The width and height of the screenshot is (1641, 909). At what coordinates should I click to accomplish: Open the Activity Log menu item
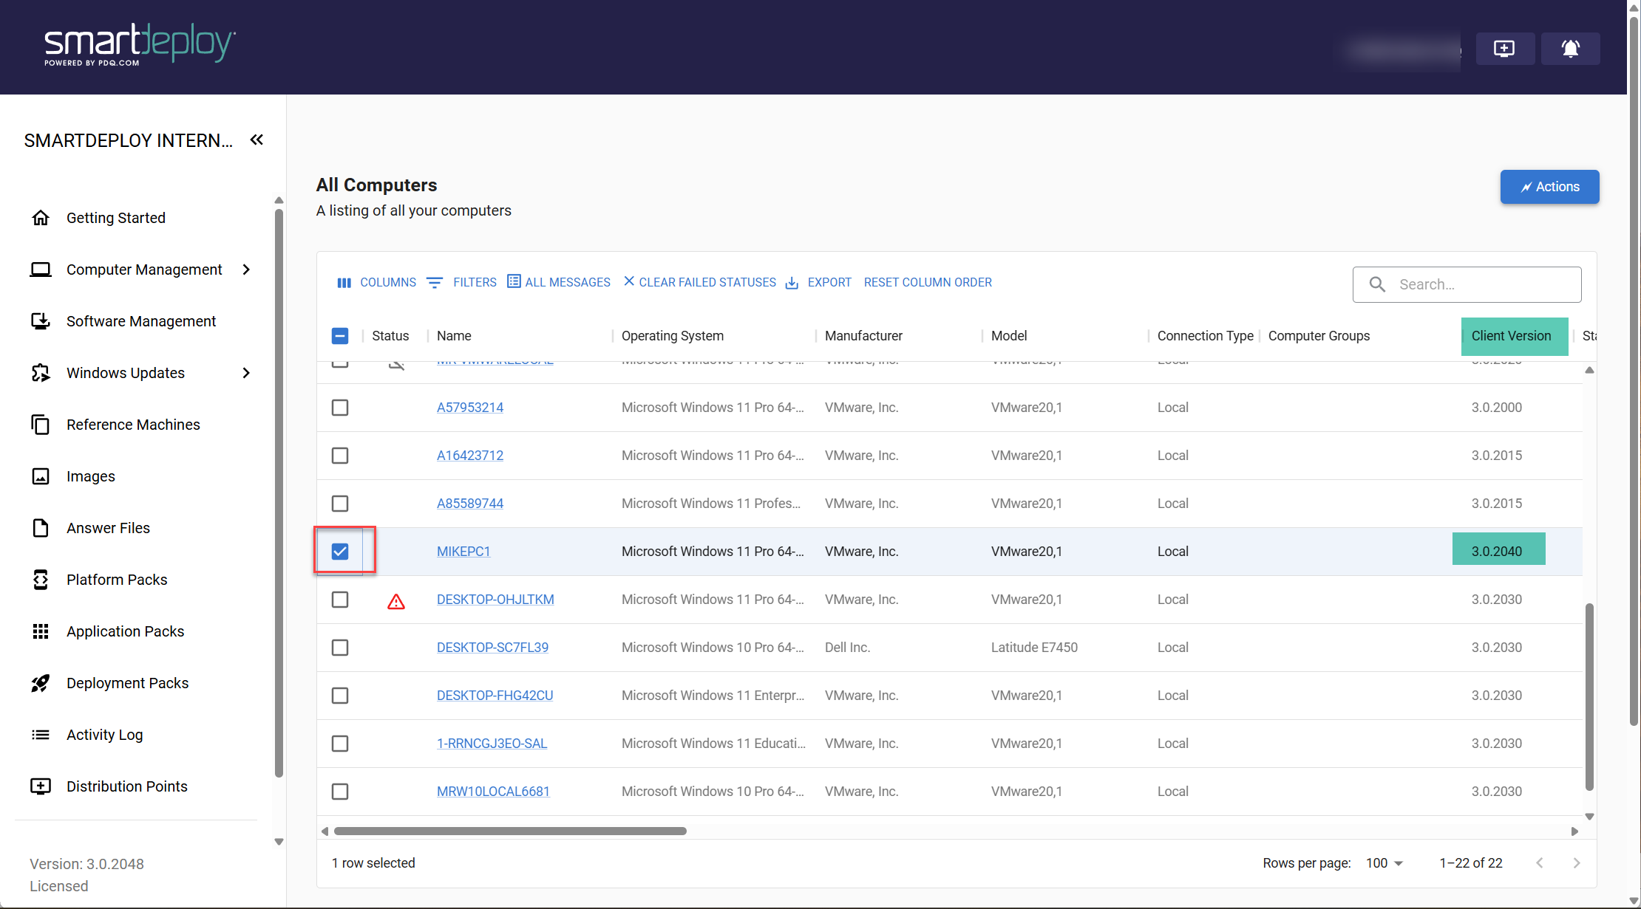click(x=104, y=735)
